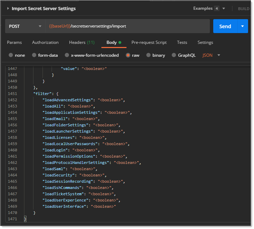Click the BUILD mode link
The height and width of the screenshot is (229, 254).
[x=244, y=9]
